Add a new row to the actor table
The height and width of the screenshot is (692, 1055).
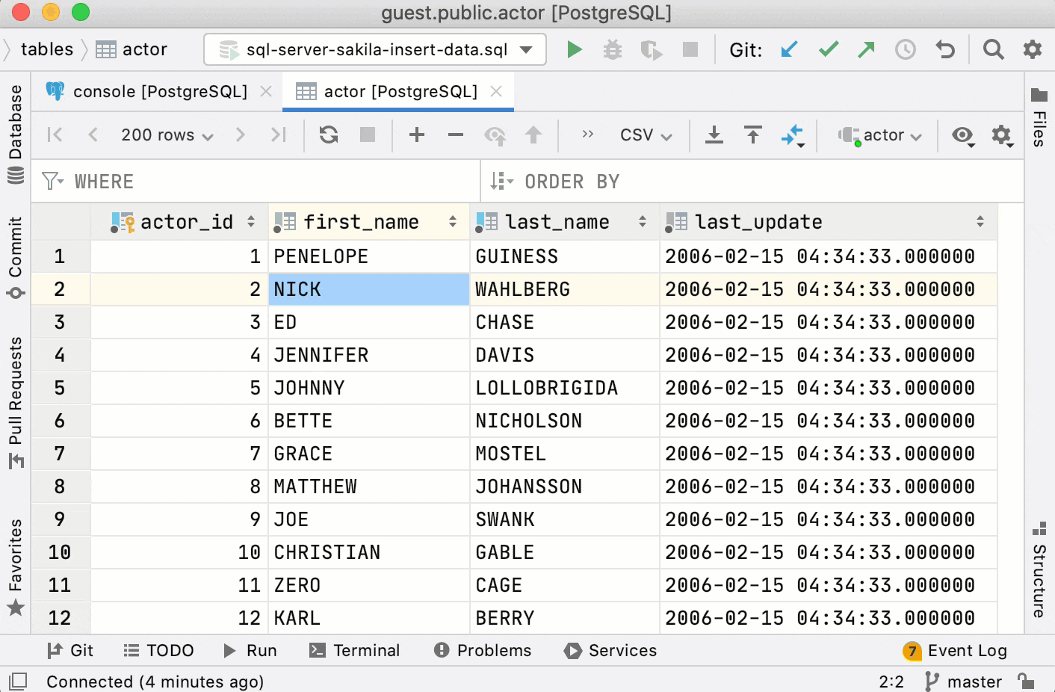coord(416,135)
